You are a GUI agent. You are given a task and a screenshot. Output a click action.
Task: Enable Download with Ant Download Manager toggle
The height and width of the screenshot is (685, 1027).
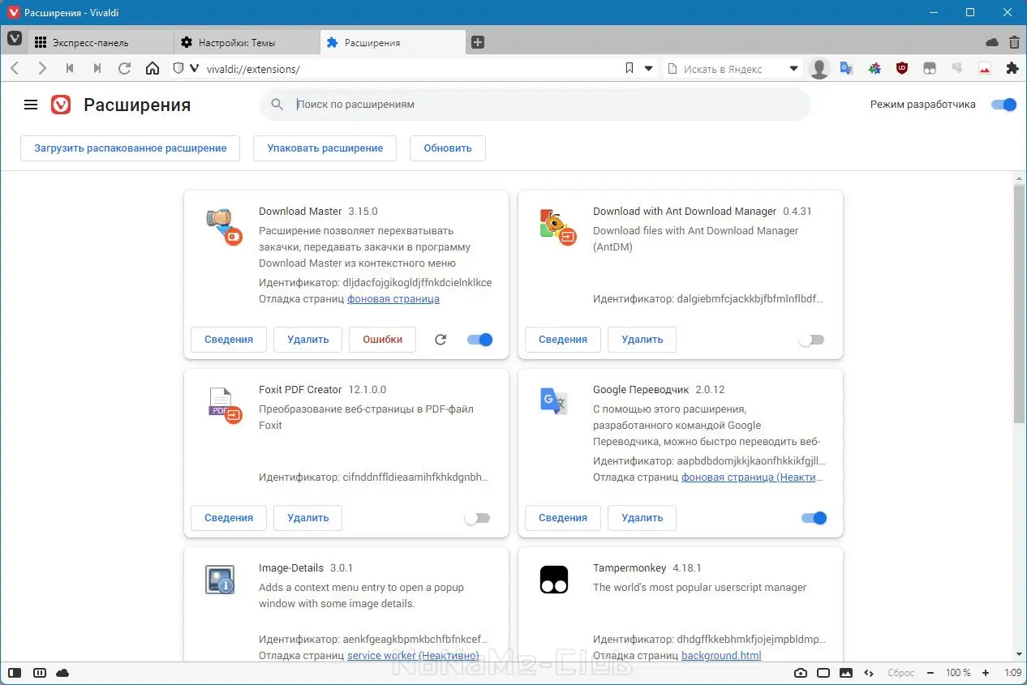pyautogui.click(x=811, y=340)
